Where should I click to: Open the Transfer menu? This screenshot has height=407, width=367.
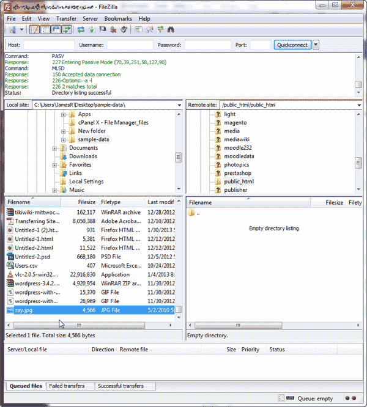coord(66,19)
